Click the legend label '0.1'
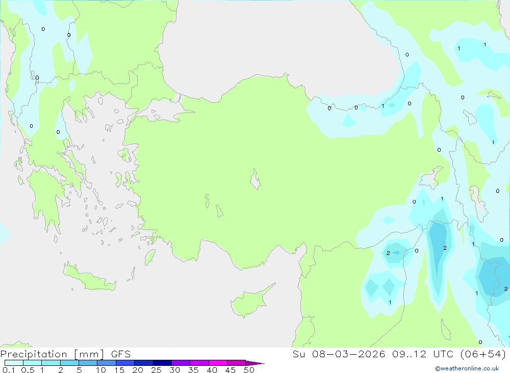Screen dimensions: 510x373 [9, 370]
